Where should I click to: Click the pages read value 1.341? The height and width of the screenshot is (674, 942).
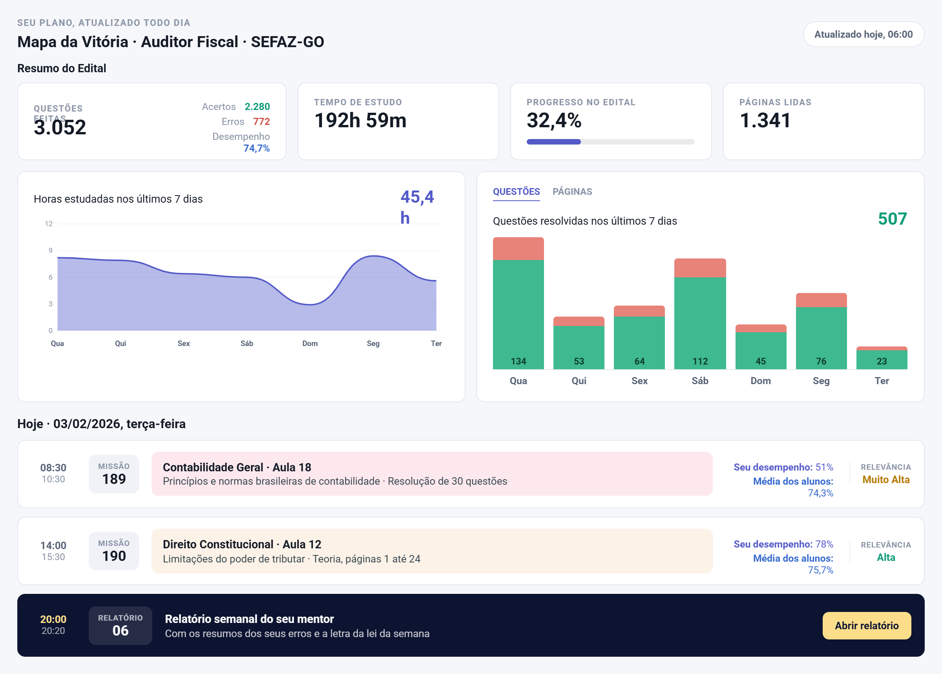point(765,120)
